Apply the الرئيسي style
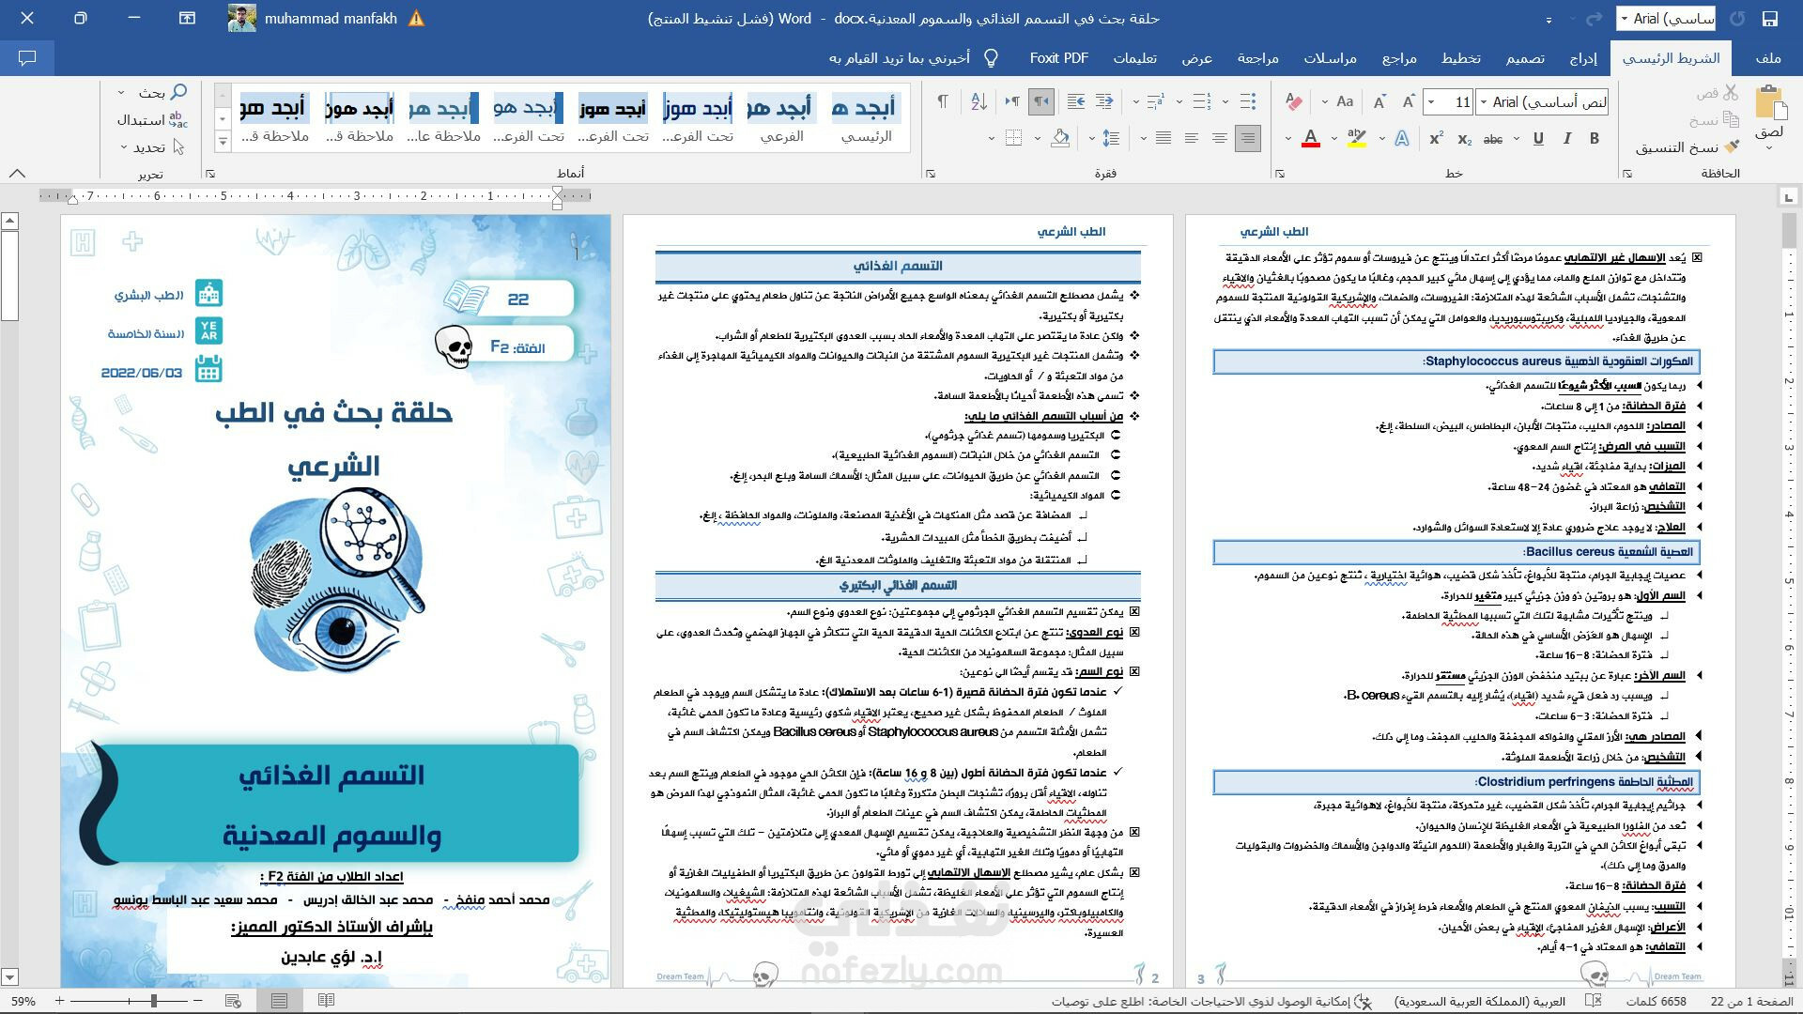 [866, 118]
